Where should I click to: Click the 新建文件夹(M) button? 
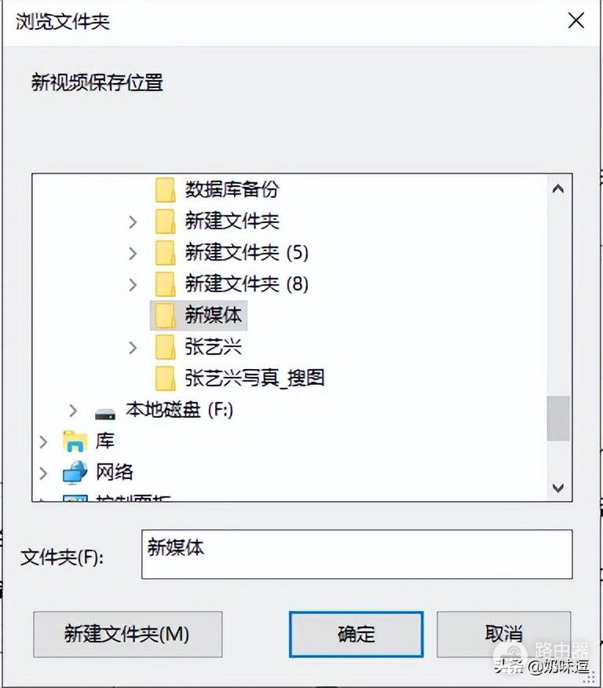(127, 634)
